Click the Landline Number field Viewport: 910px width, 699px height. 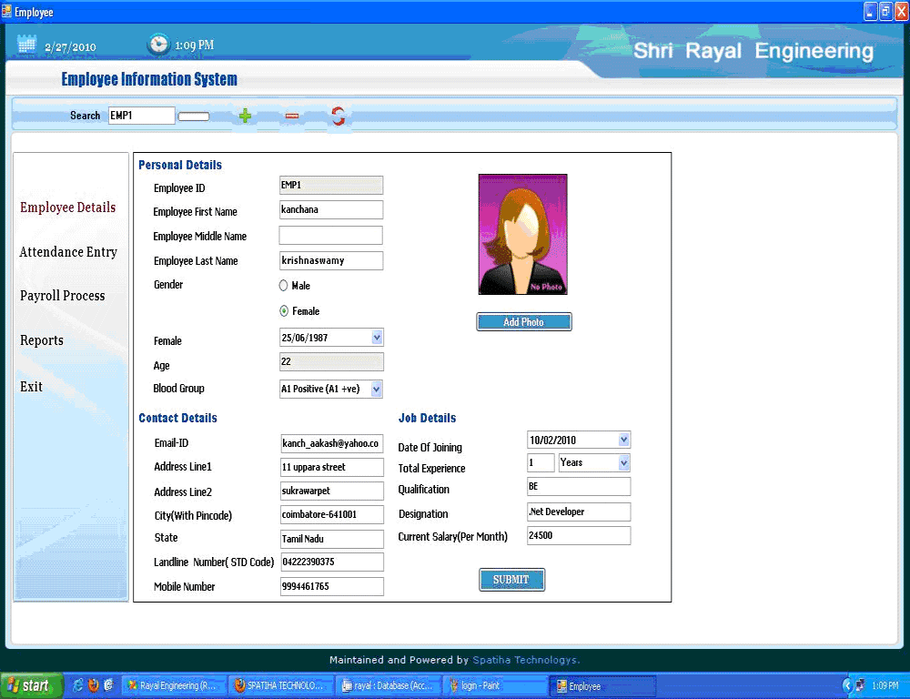pos(332,562)
